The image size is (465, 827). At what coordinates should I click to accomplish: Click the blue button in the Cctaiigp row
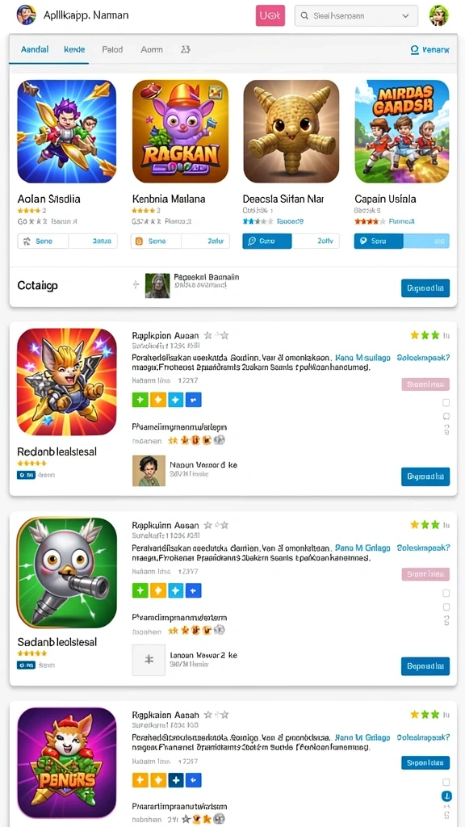point(425,288)
